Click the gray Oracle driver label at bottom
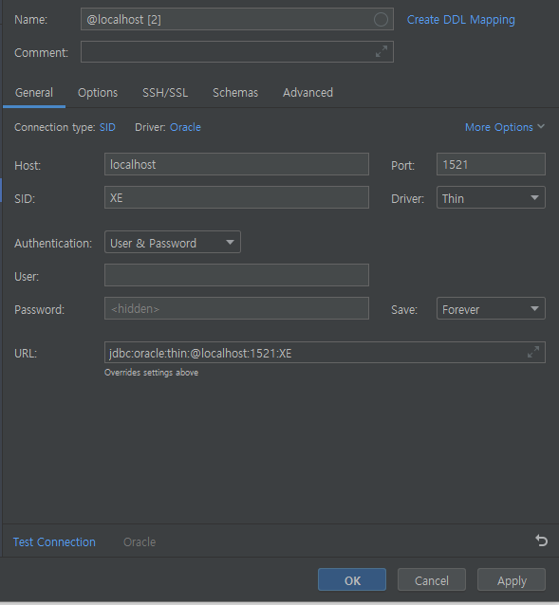The height and width of the screenshot is (605, 559). [x=140, y=541]
